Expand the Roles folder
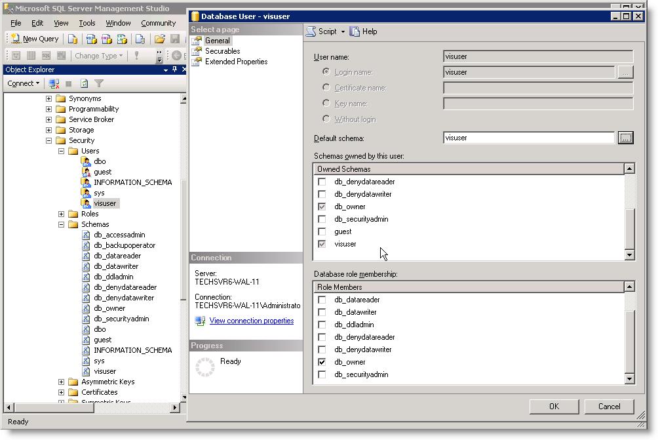The height and width of the screenshot is (440, 658). (x=61, y=214)
